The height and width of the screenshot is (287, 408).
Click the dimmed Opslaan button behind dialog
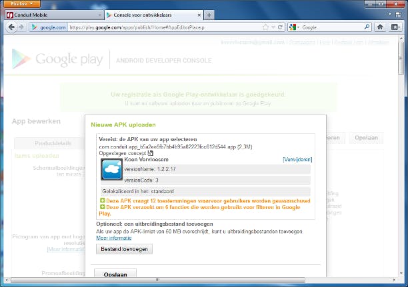366,138
